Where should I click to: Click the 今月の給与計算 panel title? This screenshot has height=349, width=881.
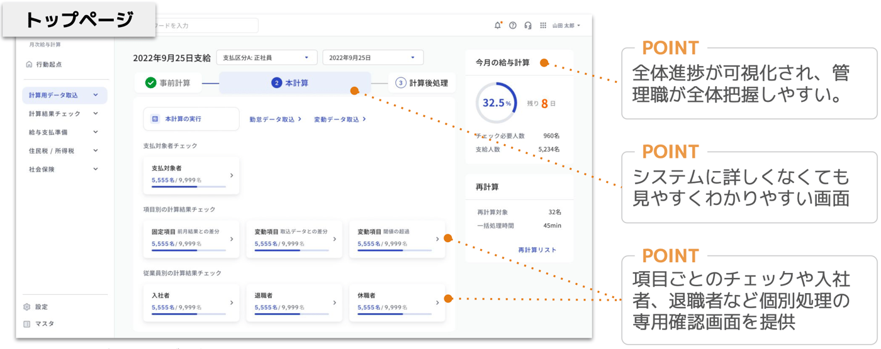tap(503, 63)
